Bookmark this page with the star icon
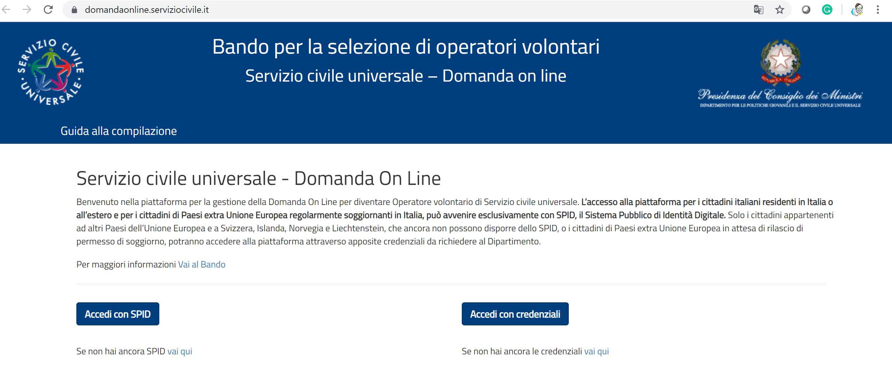 [x=779, y=10]
